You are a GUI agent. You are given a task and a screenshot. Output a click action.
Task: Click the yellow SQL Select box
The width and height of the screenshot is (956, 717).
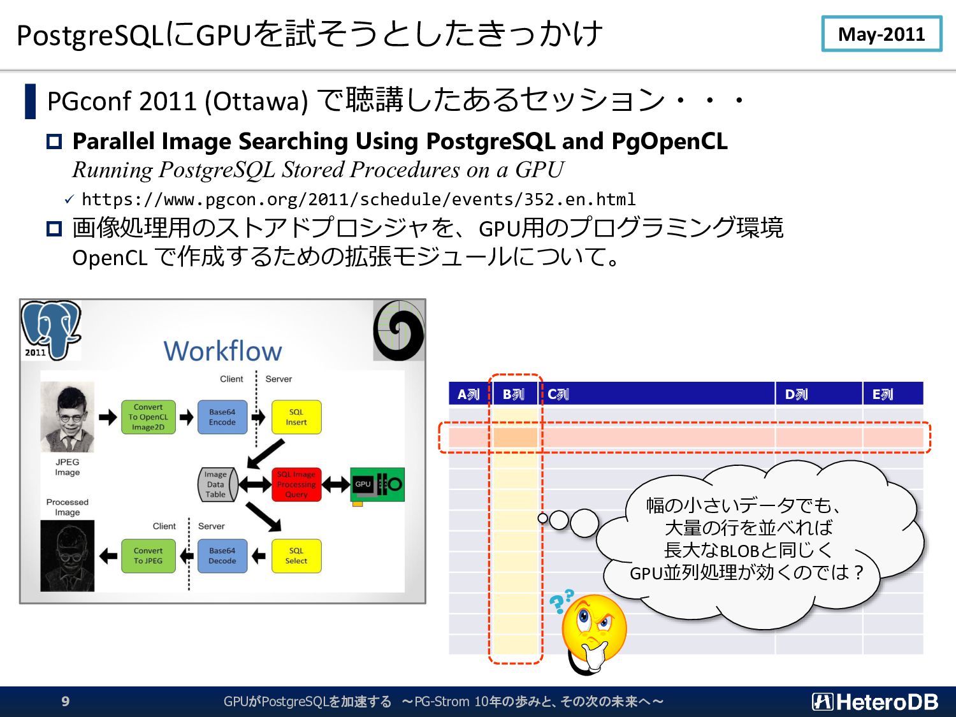coord(296,556)
